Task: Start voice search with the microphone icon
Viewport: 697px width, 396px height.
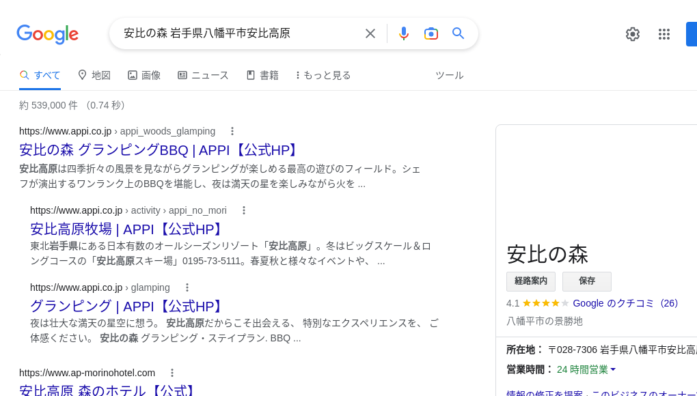Action: (404, 33)
